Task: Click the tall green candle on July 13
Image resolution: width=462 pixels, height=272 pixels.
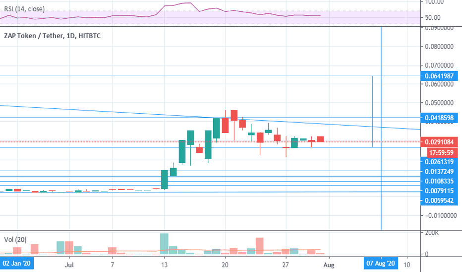Action: [x=165, y=180]
